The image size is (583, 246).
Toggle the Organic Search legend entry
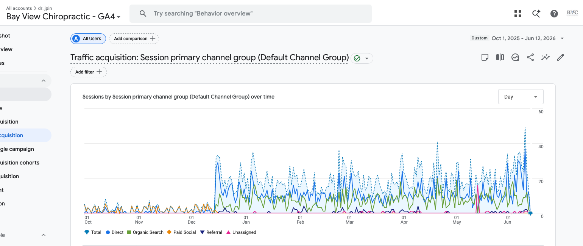point(145,232)
